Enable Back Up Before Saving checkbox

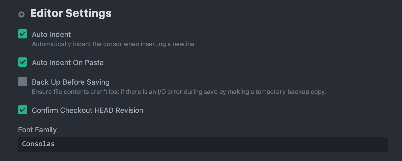point(23,82)
